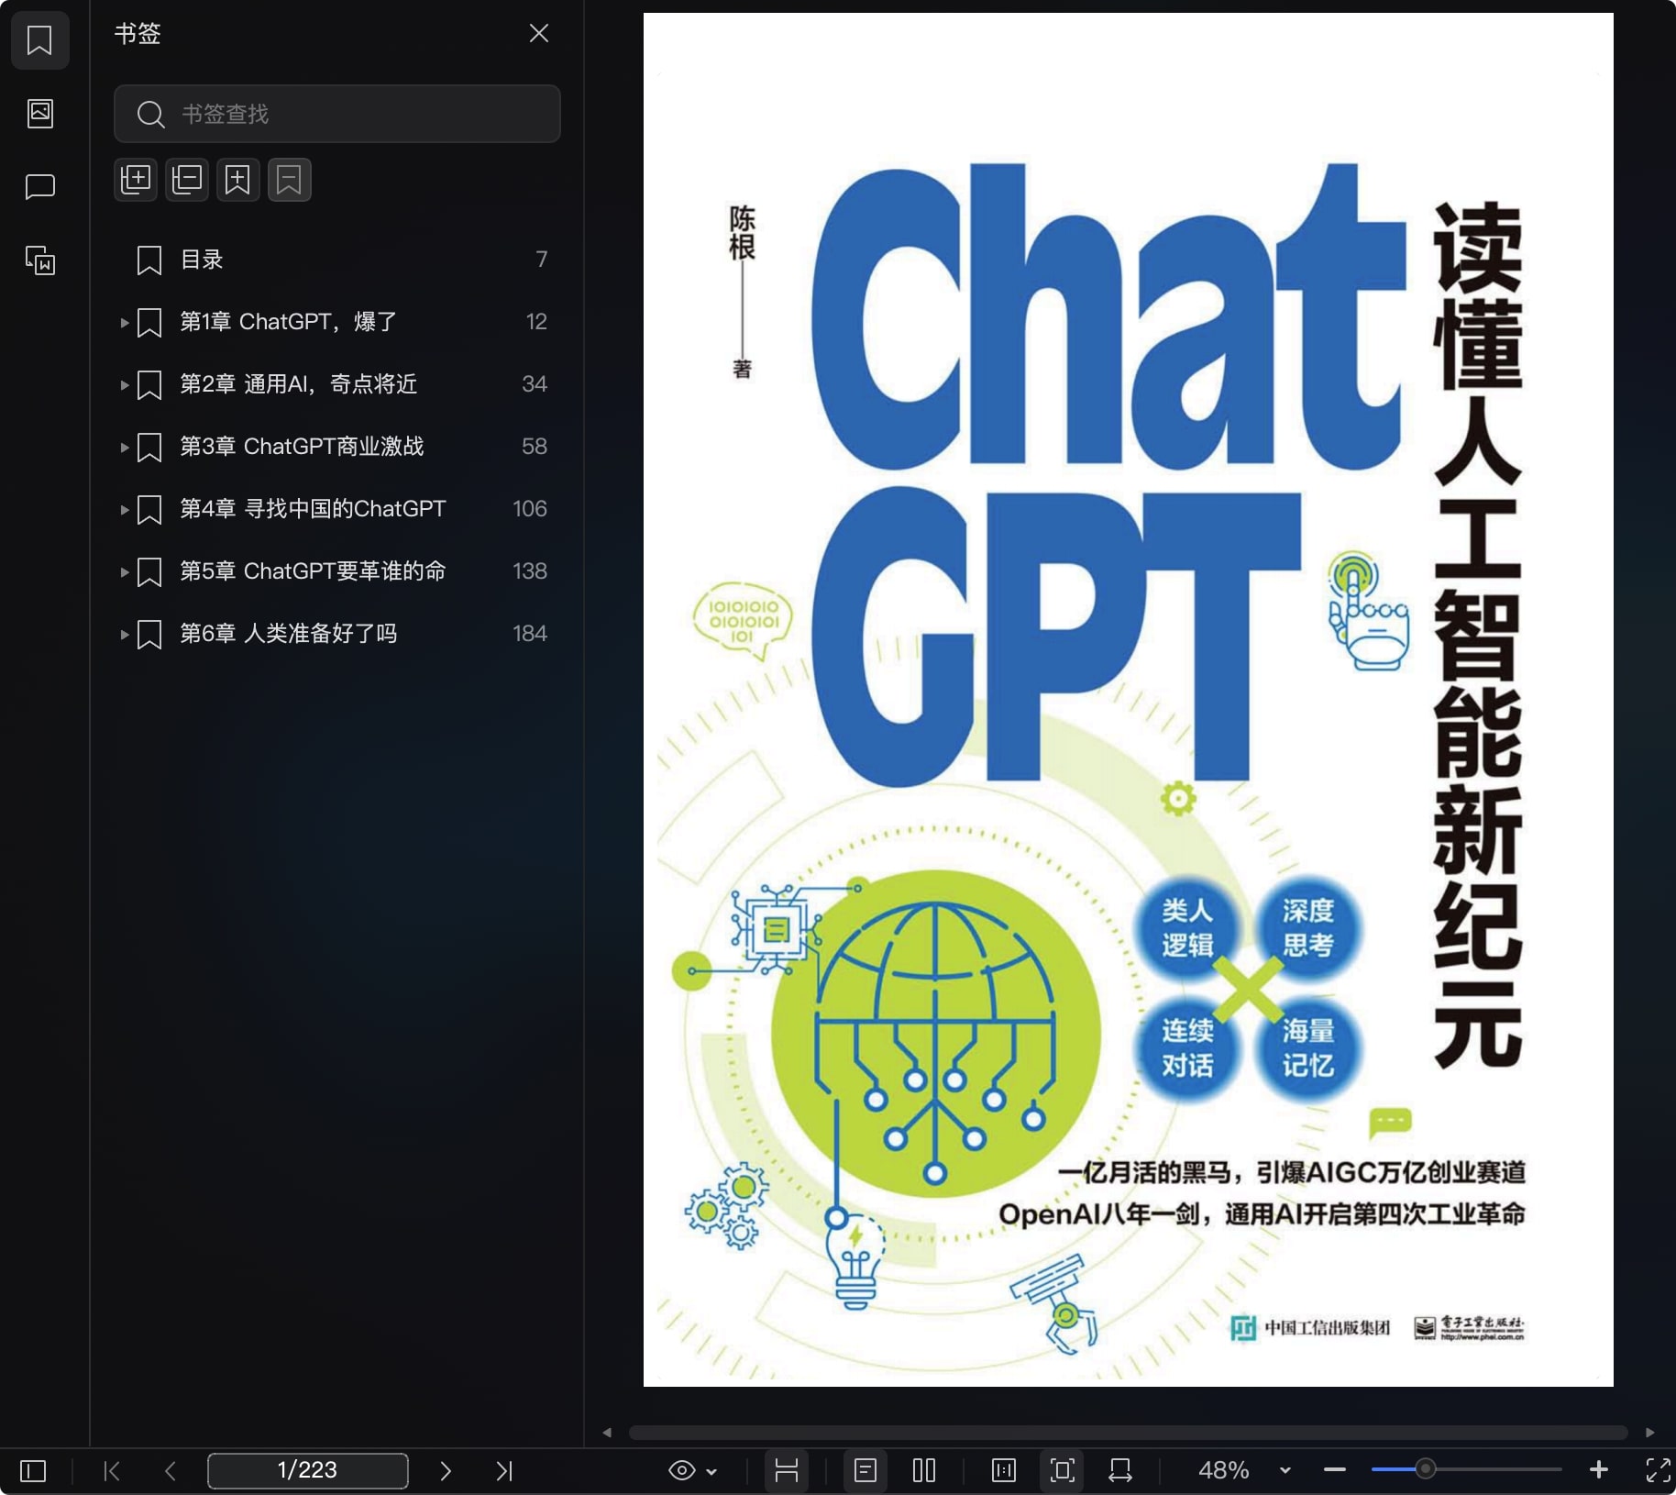Image resolution: width=1676 pixels, height=1495 pixels.
Task: Open the thumbnails panel icon
Action: pyautogui.click(x=39, y=114)
